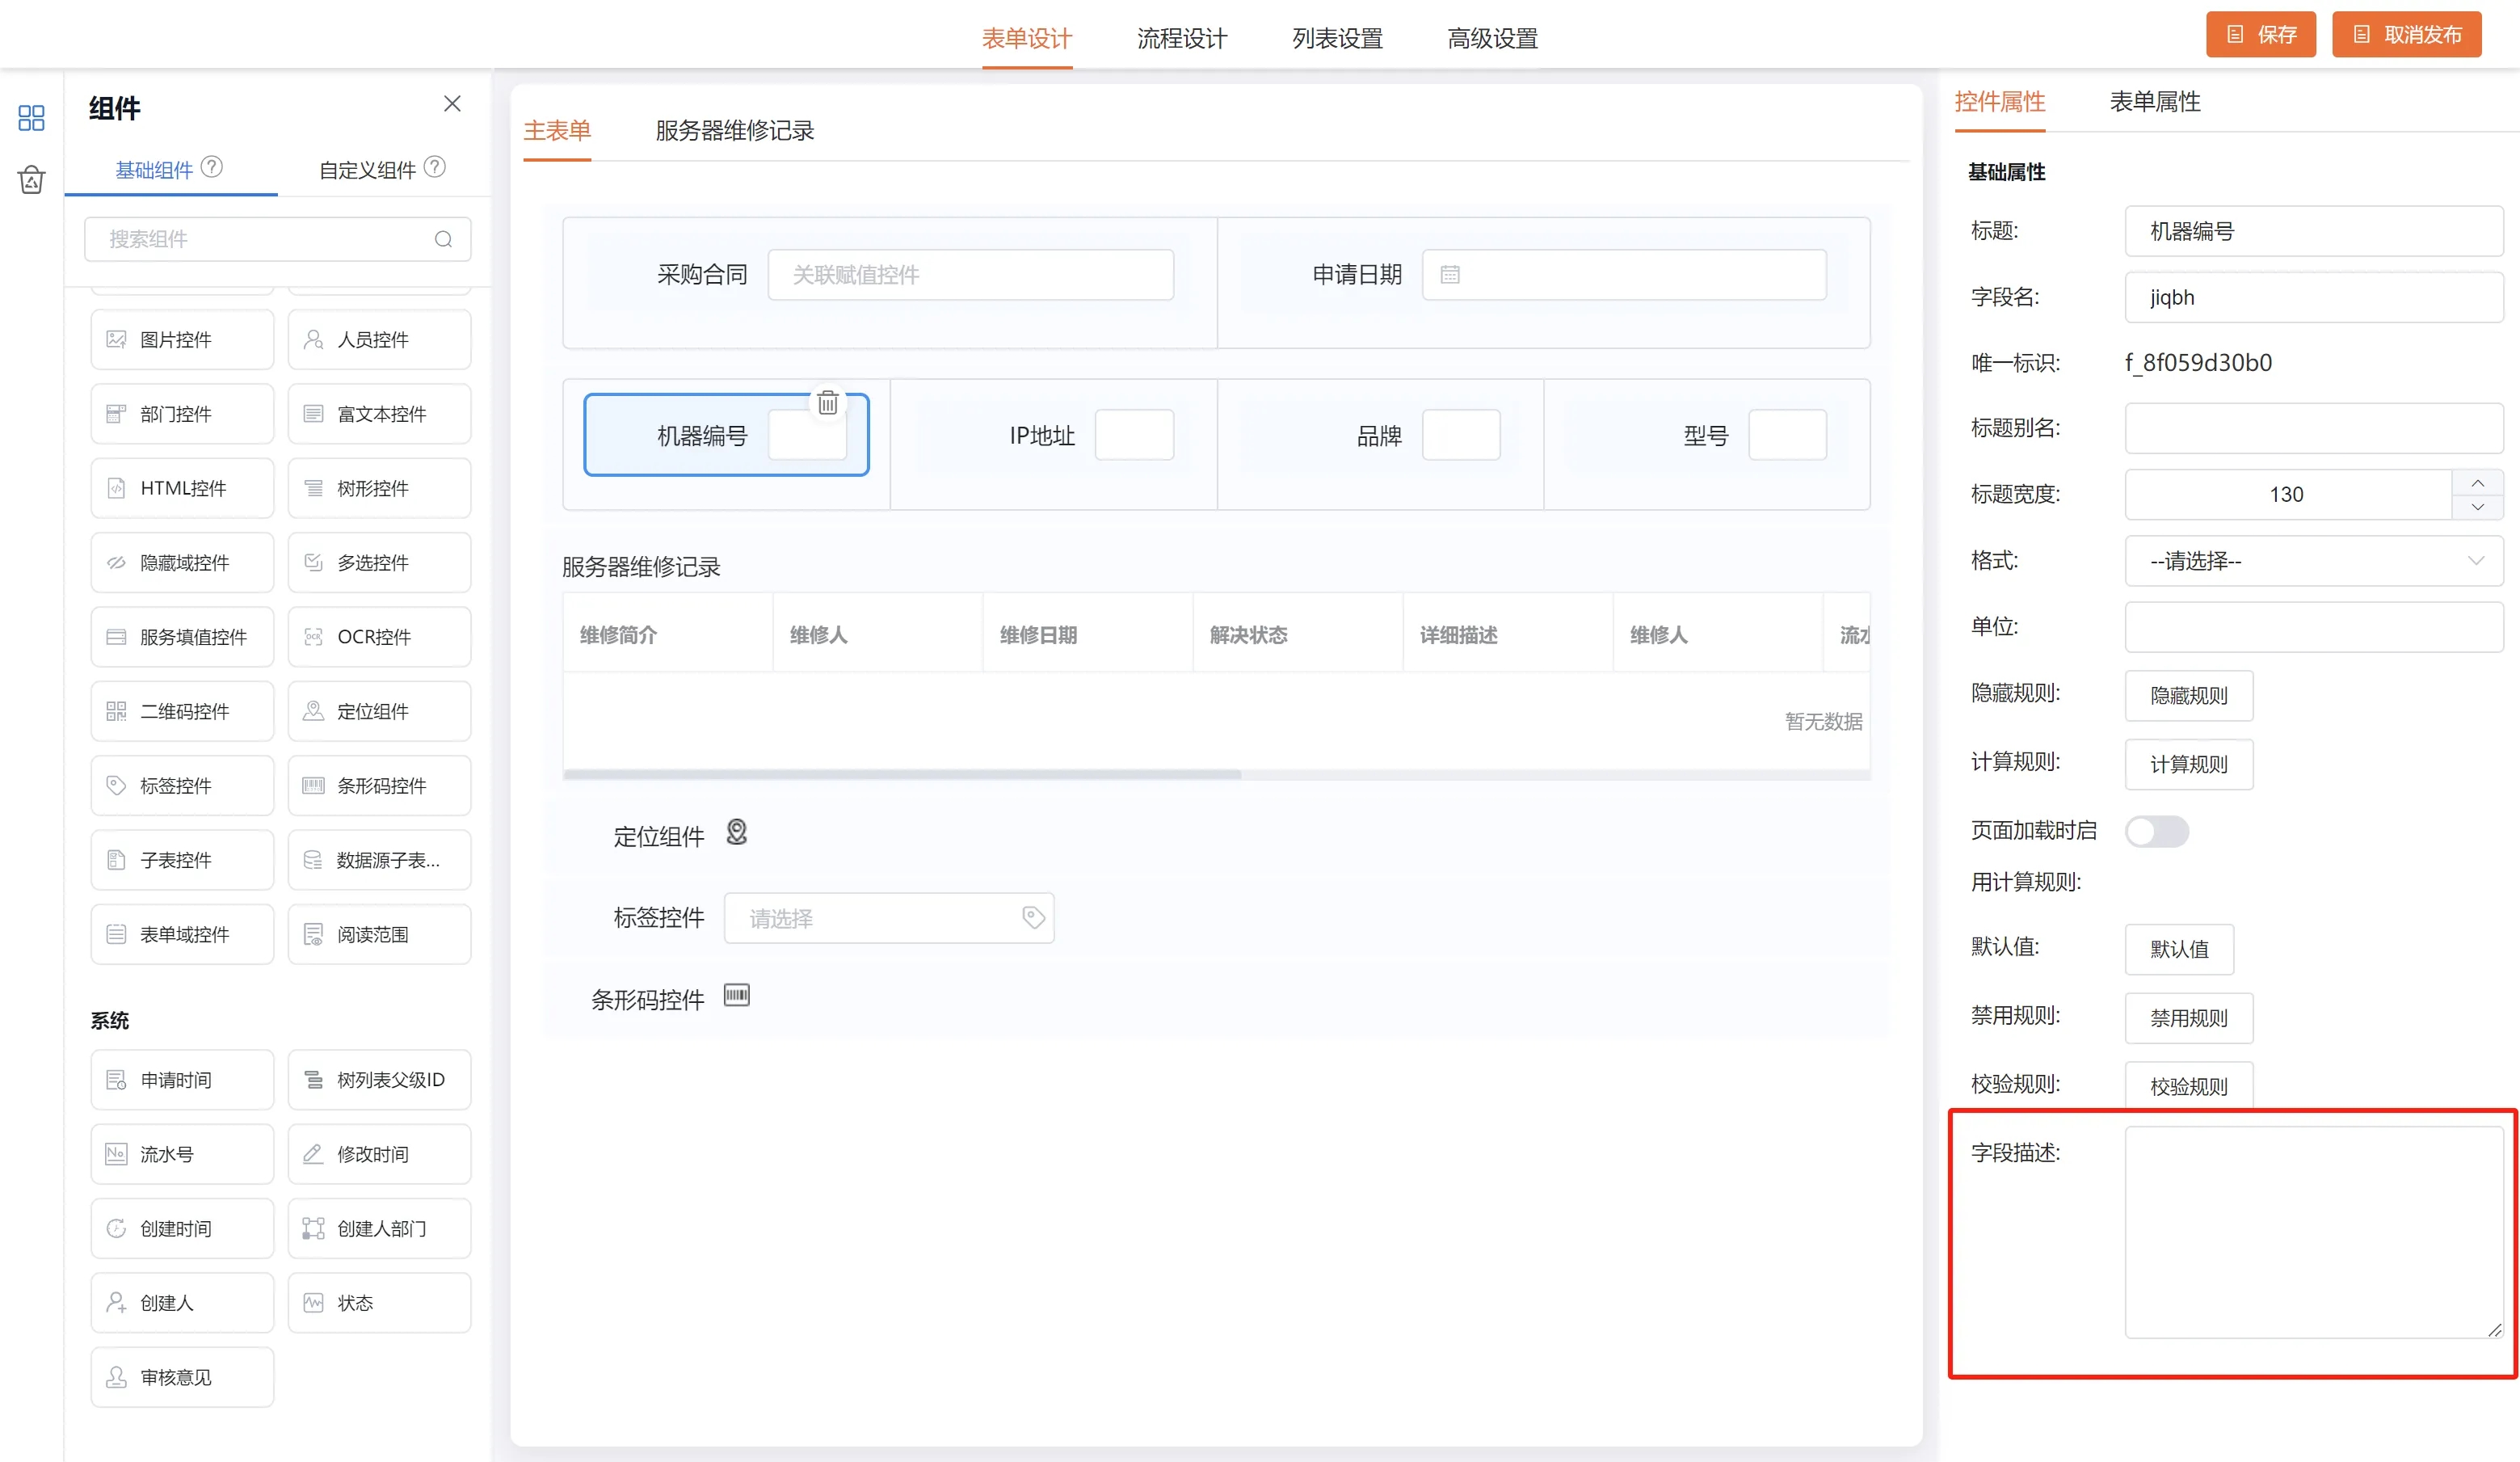Click the 校验规则 button
This screenshot has width=2520, height=1462.
click(2188, 1086)
